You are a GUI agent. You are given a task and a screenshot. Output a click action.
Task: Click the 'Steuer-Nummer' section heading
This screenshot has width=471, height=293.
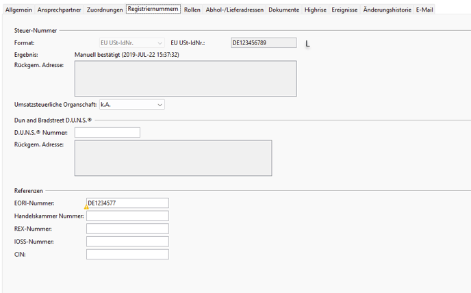click(x=36, y=30)
